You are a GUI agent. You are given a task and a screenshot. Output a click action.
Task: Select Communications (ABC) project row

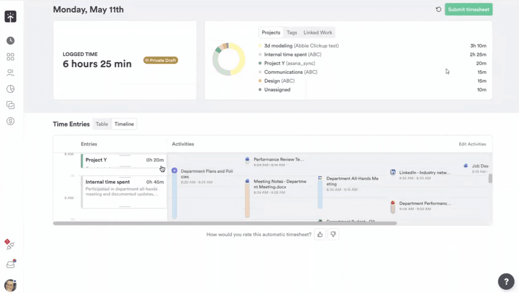coord(372,72)
